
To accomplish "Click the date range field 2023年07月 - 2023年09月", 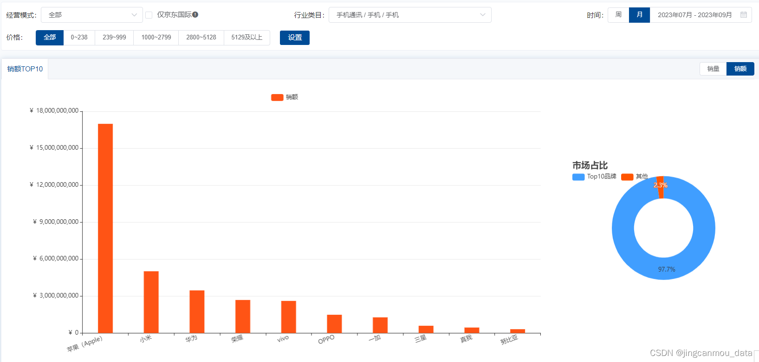I will (701, 15).
